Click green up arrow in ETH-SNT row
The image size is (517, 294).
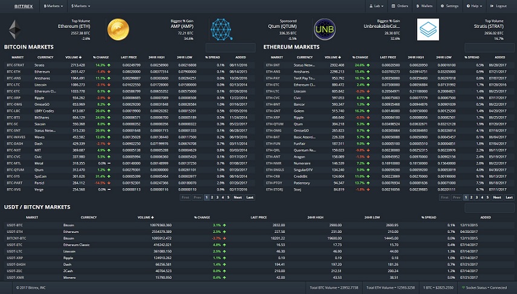tap(368, 65)
